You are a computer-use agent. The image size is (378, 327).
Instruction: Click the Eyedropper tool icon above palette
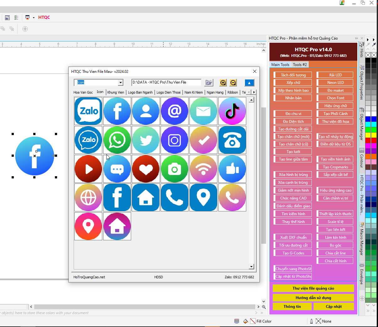point(374,45)
